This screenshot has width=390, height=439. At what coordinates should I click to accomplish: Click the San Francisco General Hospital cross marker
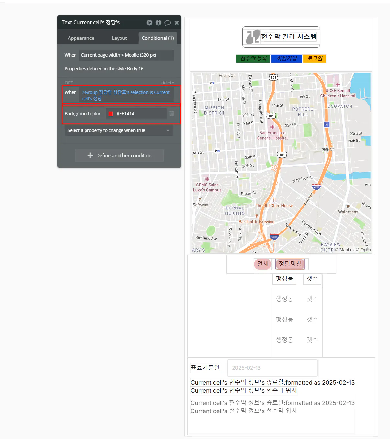(x=272, y=127)
